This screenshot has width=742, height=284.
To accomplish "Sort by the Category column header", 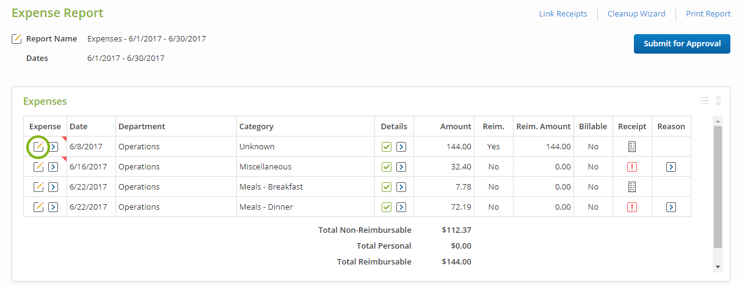I will click(256, 127).
